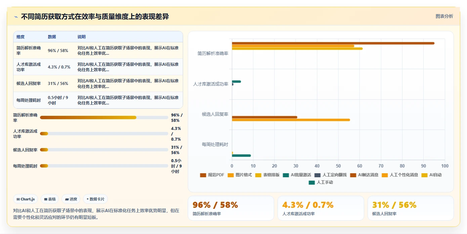
Task: Click 人才库激活成功率 chart axis label
Action: 211,84
